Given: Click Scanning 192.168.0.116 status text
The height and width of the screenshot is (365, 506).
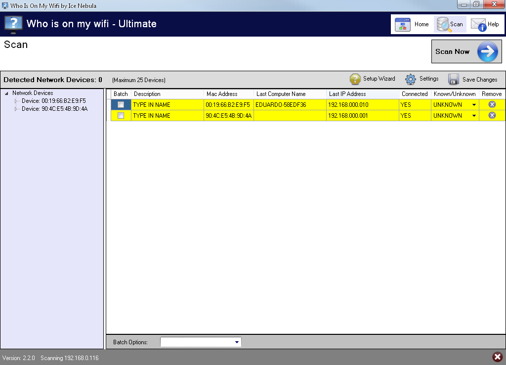Looking at the screenshot, I should [69, 358].
